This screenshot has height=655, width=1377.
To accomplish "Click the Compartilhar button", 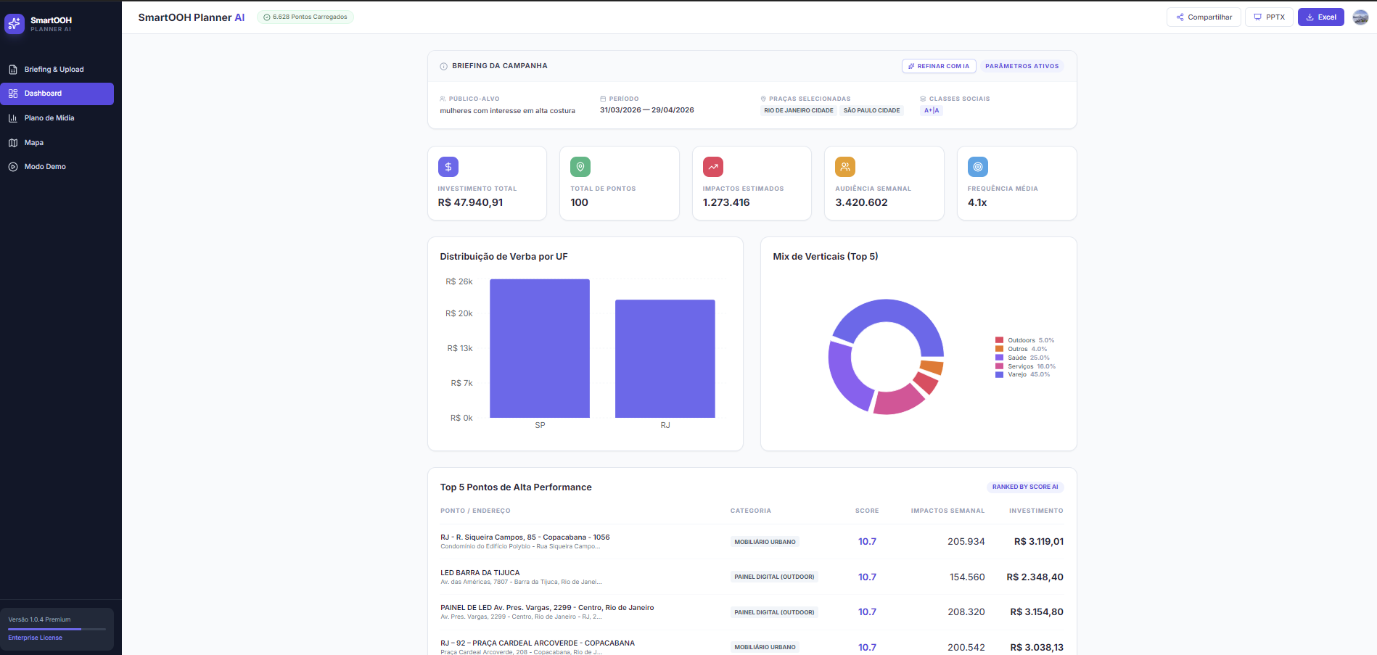I will [1204, 17].
